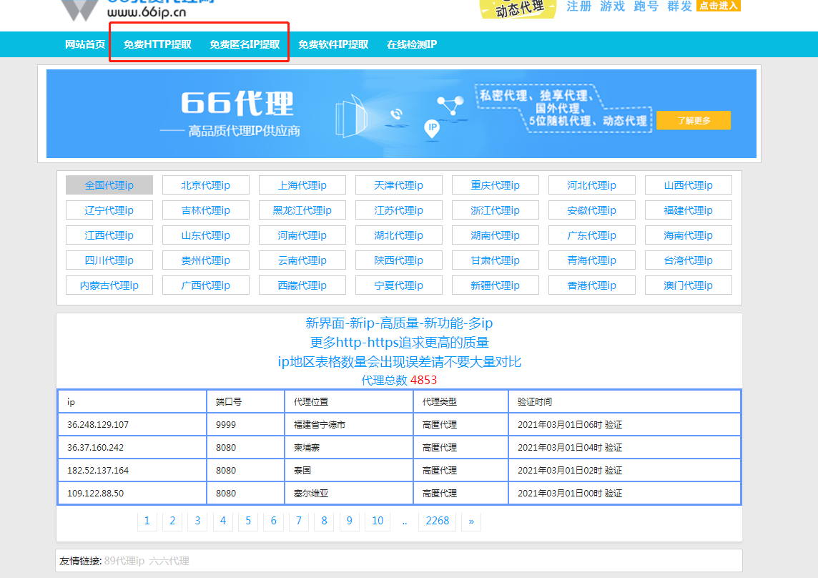Viewport: 818px width, 578px height.
Task: Go to page 5 of proxy list
Action: tap(248, 521)
